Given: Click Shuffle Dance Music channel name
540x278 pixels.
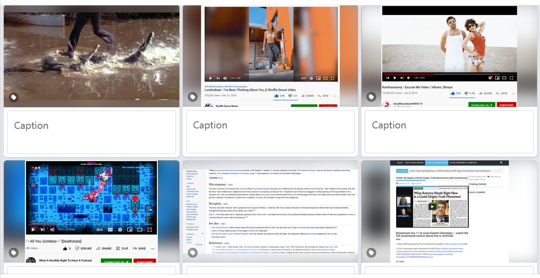Looking at the screenshot, I should 227,106.
